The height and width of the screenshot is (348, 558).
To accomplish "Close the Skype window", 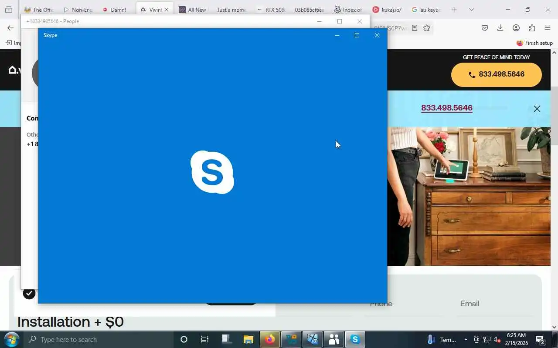I will [x=377, y=35].
